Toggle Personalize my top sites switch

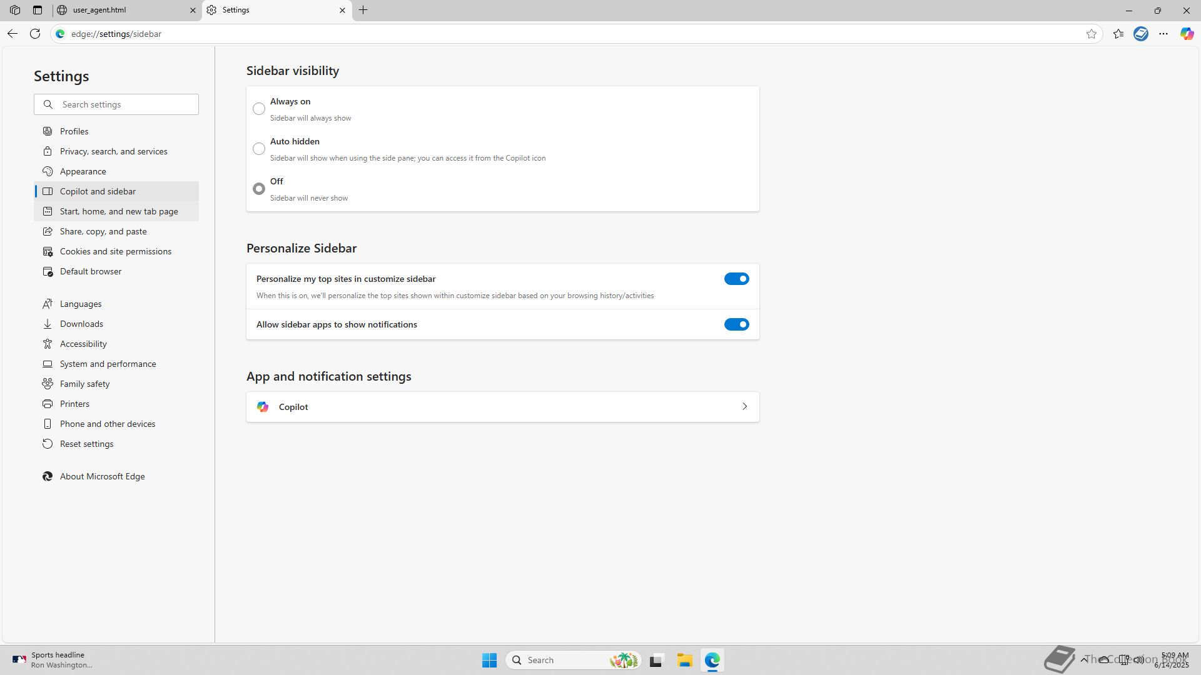click(x=736, y=279)
